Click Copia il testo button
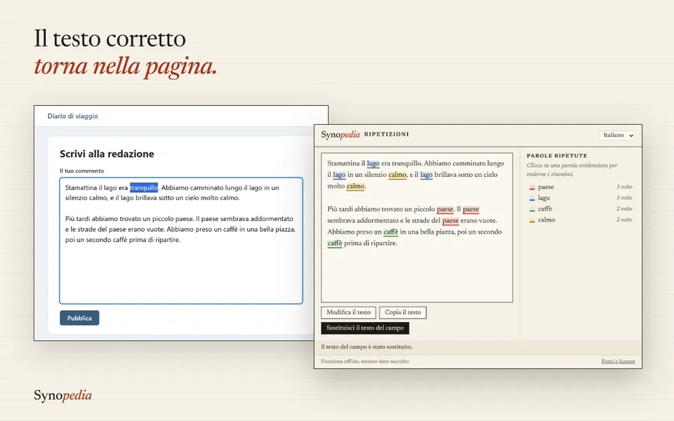Viewport: 674px width, 421px height. [x=403, y=312]
